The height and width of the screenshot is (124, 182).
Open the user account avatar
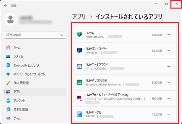click(x=11, y=19)
